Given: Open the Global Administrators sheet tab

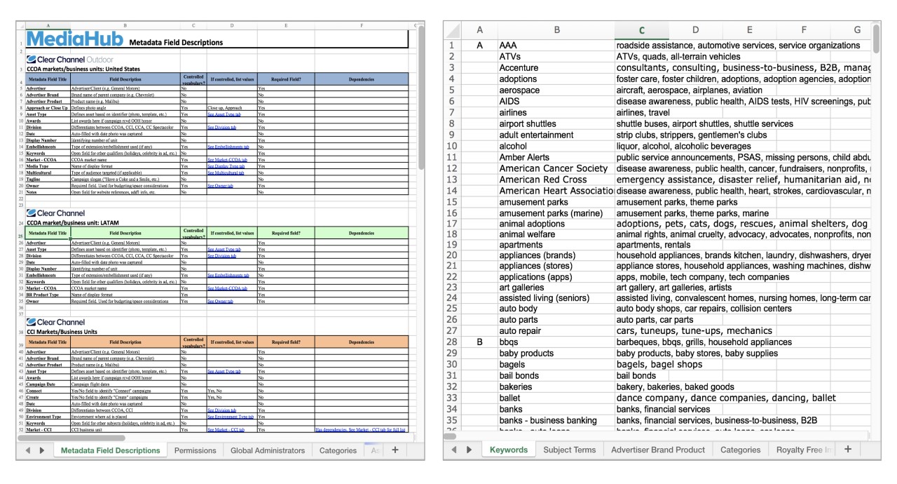Looking at the screenshot, I should 268,450.
